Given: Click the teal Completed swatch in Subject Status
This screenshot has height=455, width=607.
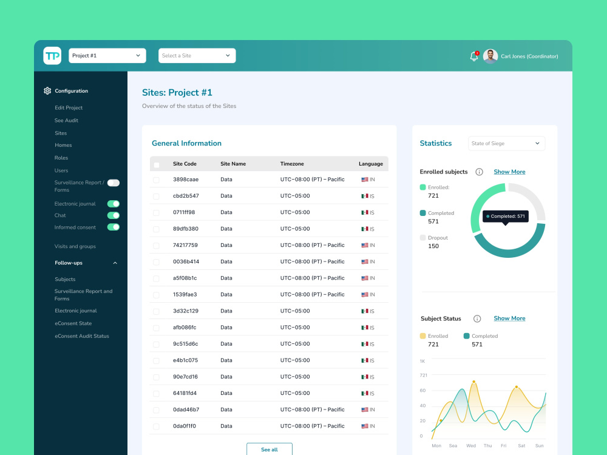Looking at the screenshot, I should (x=466, y=336).
